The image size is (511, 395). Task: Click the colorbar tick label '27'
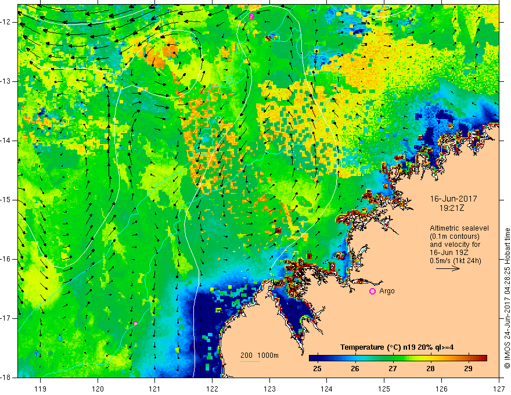(x=393, y=369)
